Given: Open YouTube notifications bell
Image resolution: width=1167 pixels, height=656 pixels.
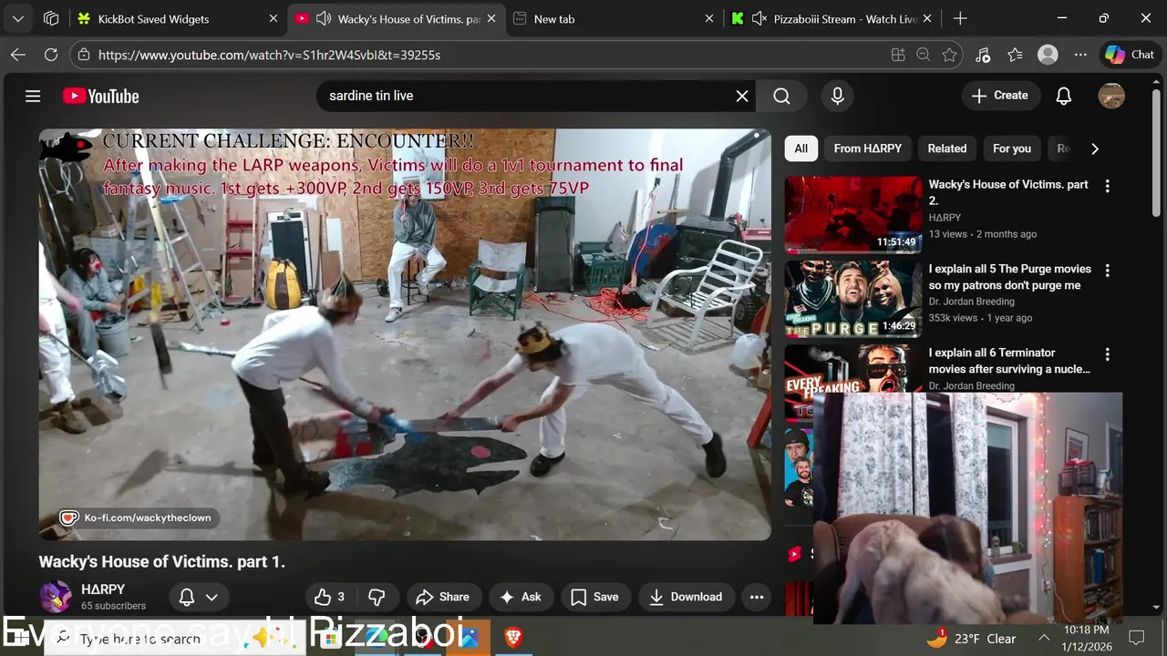Looking at the screenshot, I should [1063, 96].
